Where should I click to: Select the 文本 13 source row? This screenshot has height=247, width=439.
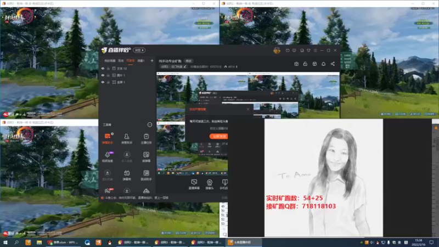pyautogui.click(x=127, y=68)
